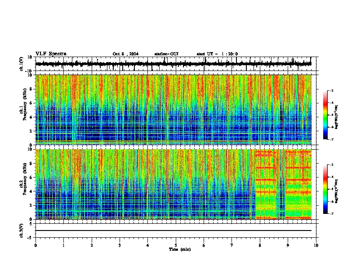The height and width of the screenshot is (275, 356).
Task: Select the "ch.3(V)" axis label
Action: click(22, 231)
